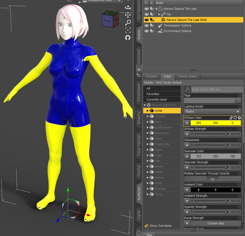Viewport: 245px width, 236px height.
Task: Expand the Cornea surface entry
Action: [x=148, y=116]
